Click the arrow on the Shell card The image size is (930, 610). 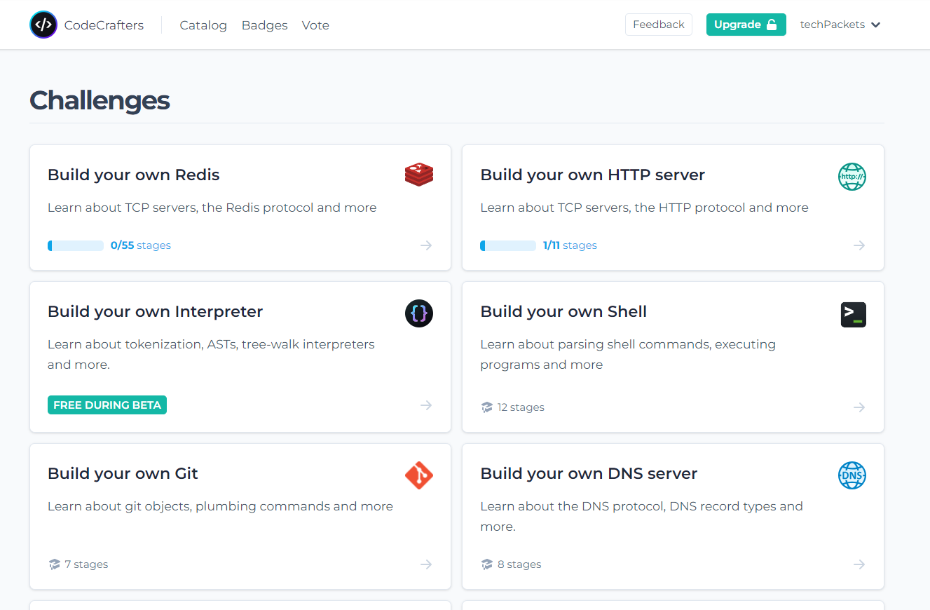click(x=859, y=407)
